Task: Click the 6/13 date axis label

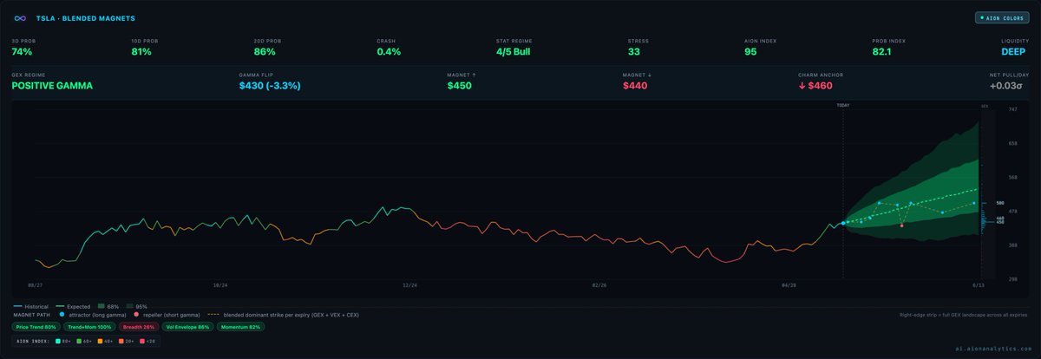Action: click(978, 284)
